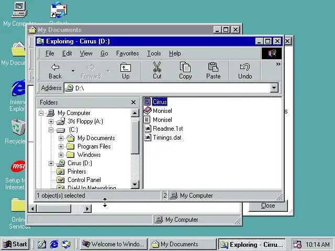Go back using the Back arrow button
The width and height of the screenshot is (335, 251).
(55, 71)
